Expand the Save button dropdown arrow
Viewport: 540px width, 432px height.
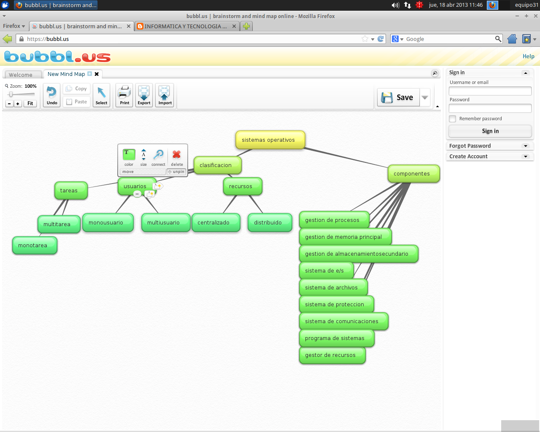pos(424,97)
